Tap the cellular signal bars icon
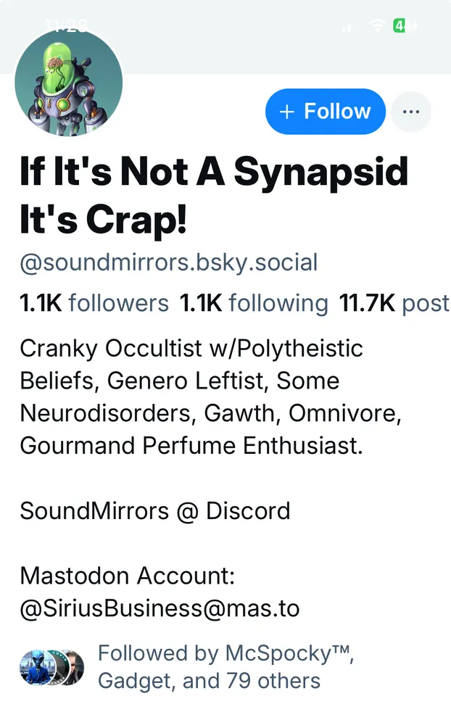 click(347, 28)
